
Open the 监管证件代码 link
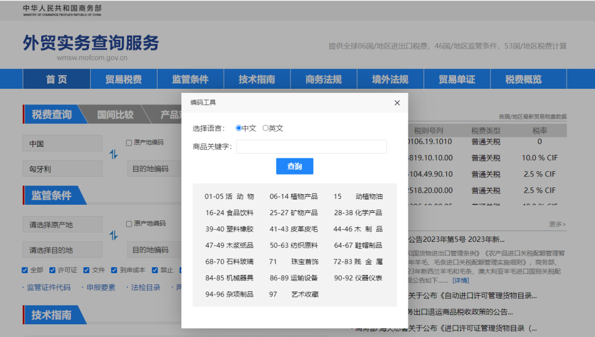coord(49,287)
